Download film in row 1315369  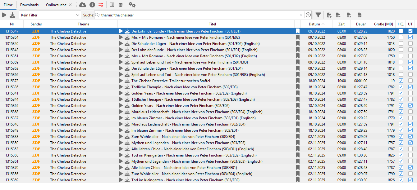[x=127, y=180]
